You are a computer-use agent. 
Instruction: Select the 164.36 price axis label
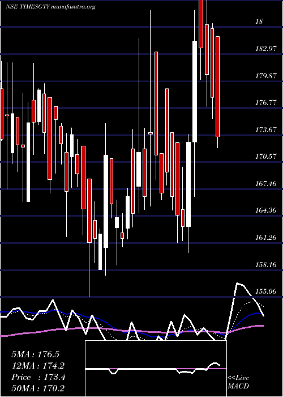coord(266,210)
